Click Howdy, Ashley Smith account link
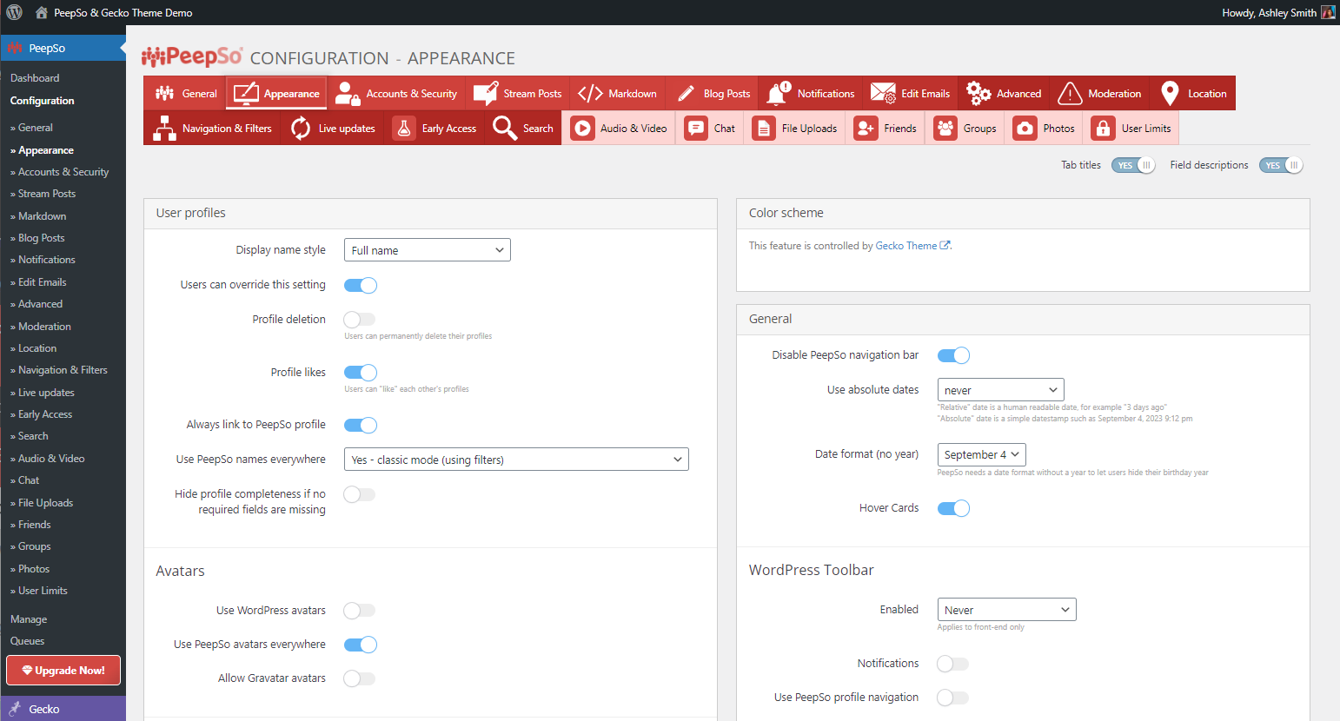This screenshot has width=1340, height=721. 1269,12
